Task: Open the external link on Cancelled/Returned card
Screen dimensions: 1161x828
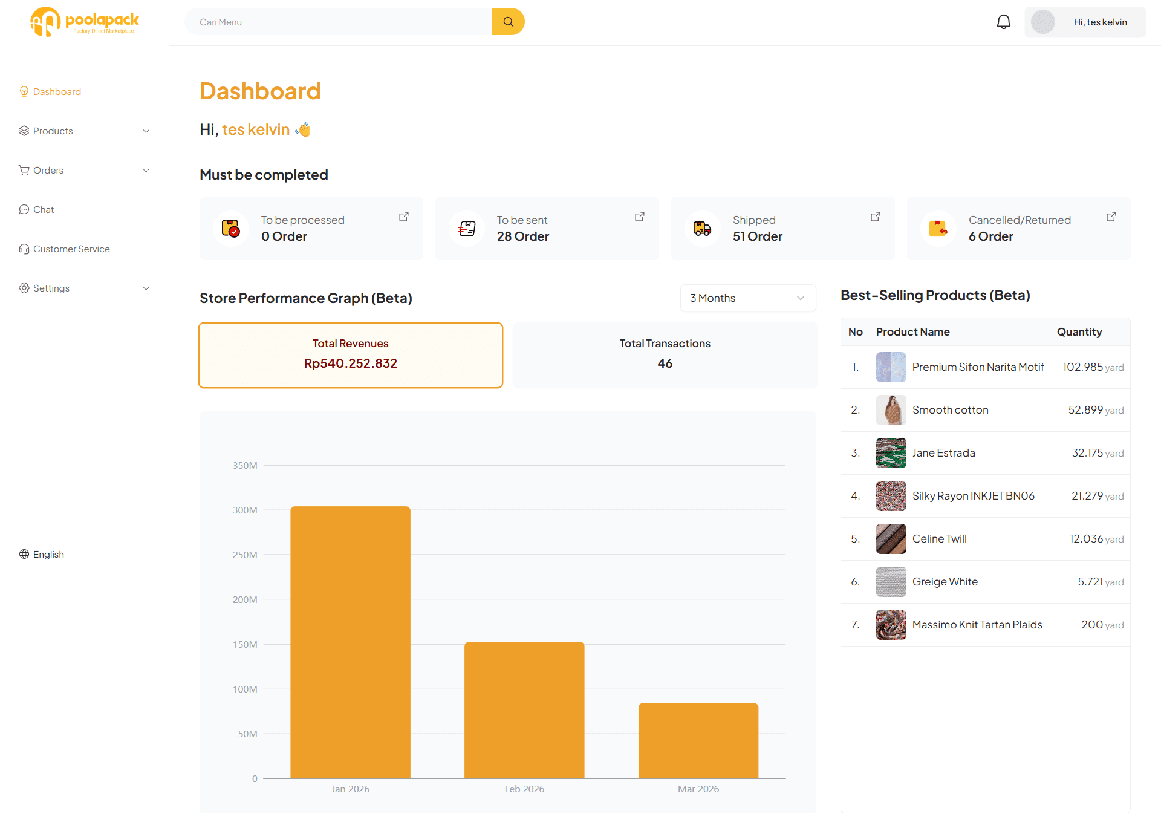Action: pos(1111,217)
